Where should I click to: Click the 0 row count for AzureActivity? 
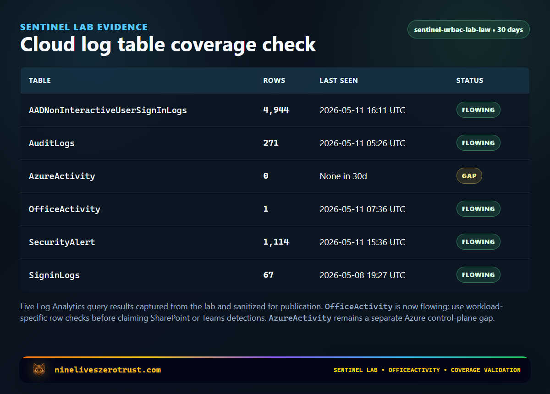pyautogui.click(x=266, y=176)
